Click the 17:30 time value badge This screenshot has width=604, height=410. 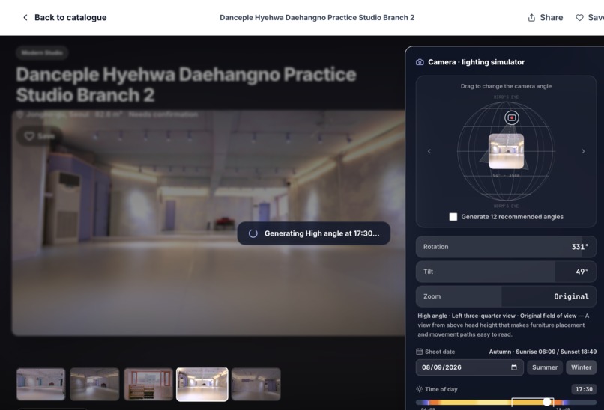(584, 389)
